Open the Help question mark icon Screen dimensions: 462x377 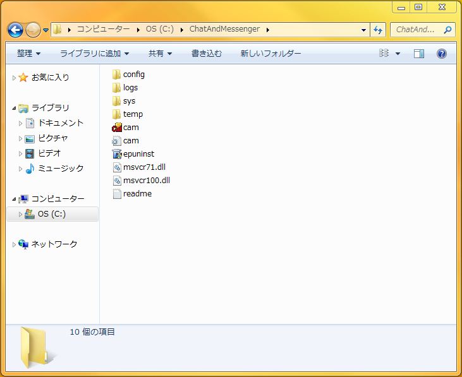(442, 54)
